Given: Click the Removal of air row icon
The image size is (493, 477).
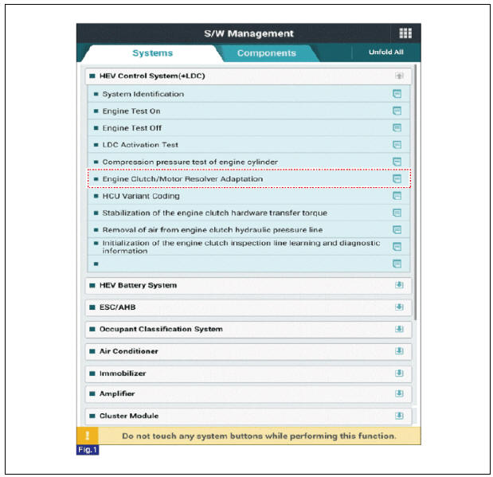Looking at the screenshot, I should tap(397, 230).
